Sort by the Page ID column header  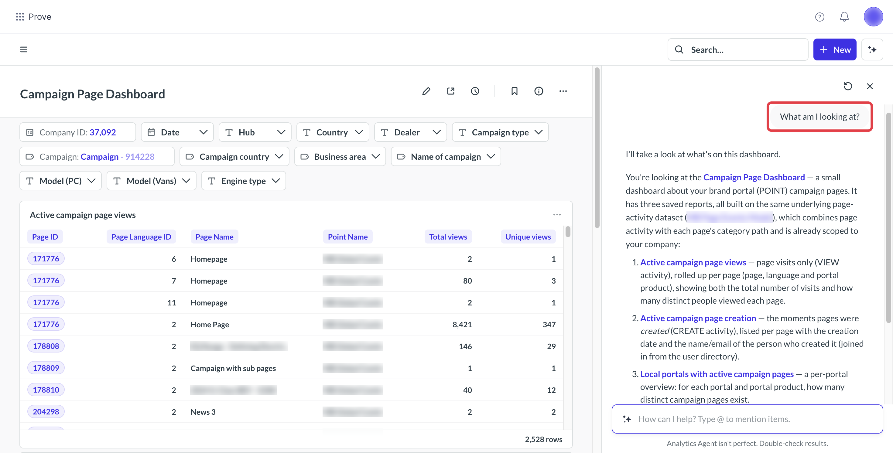45,237
